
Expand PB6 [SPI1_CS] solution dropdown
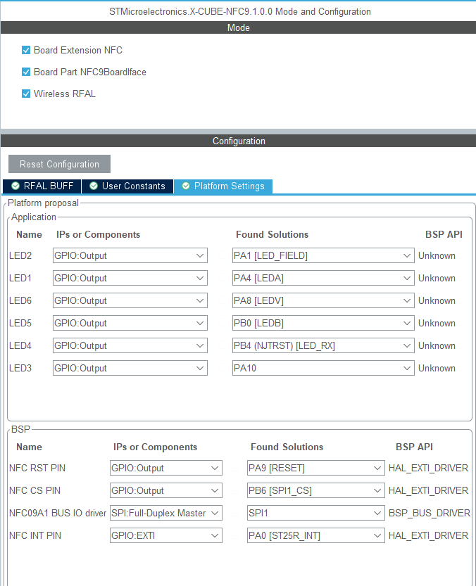pyautogui.click(x=316, y=490)
